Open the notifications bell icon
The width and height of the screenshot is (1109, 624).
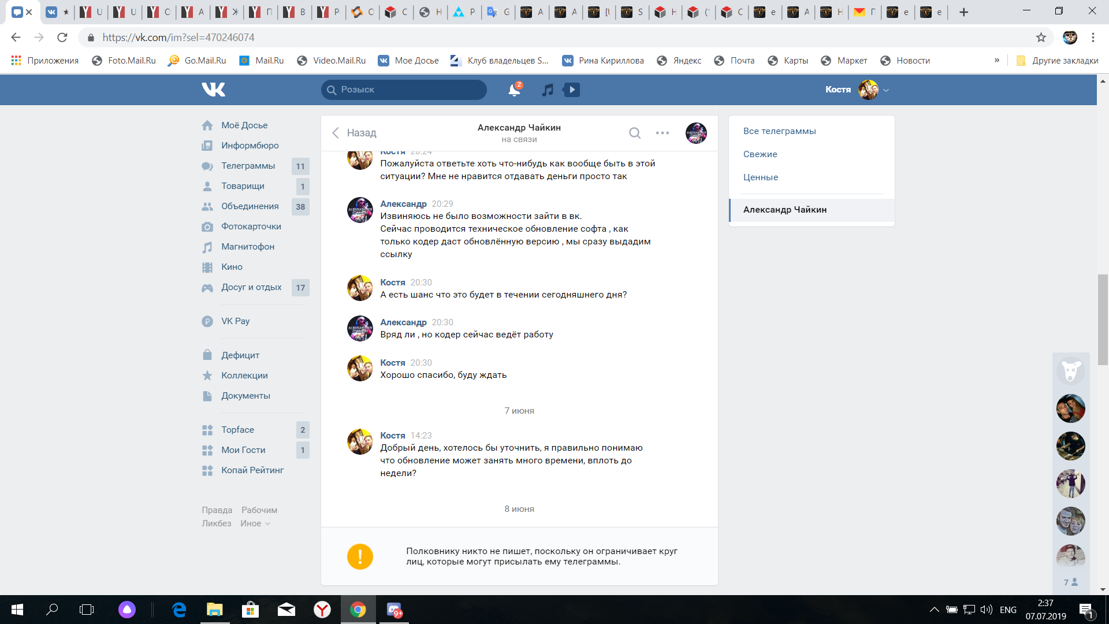(513, 90)
